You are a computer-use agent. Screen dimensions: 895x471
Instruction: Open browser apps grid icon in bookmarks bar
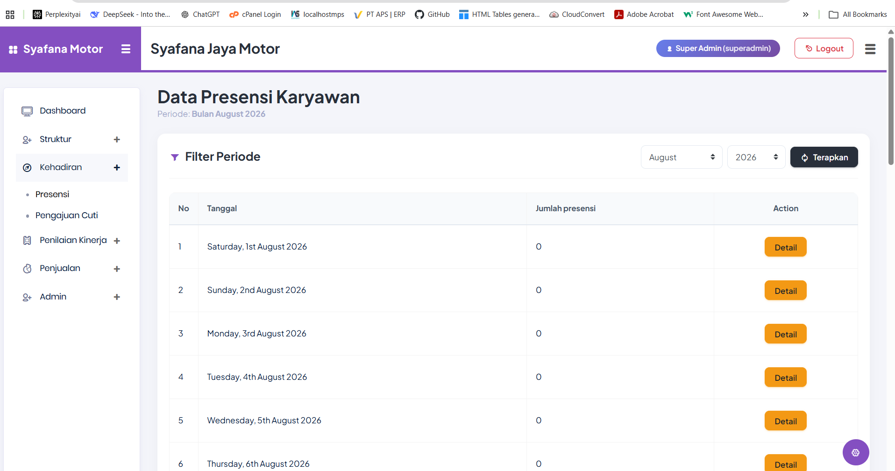click(x=10, y=14)
